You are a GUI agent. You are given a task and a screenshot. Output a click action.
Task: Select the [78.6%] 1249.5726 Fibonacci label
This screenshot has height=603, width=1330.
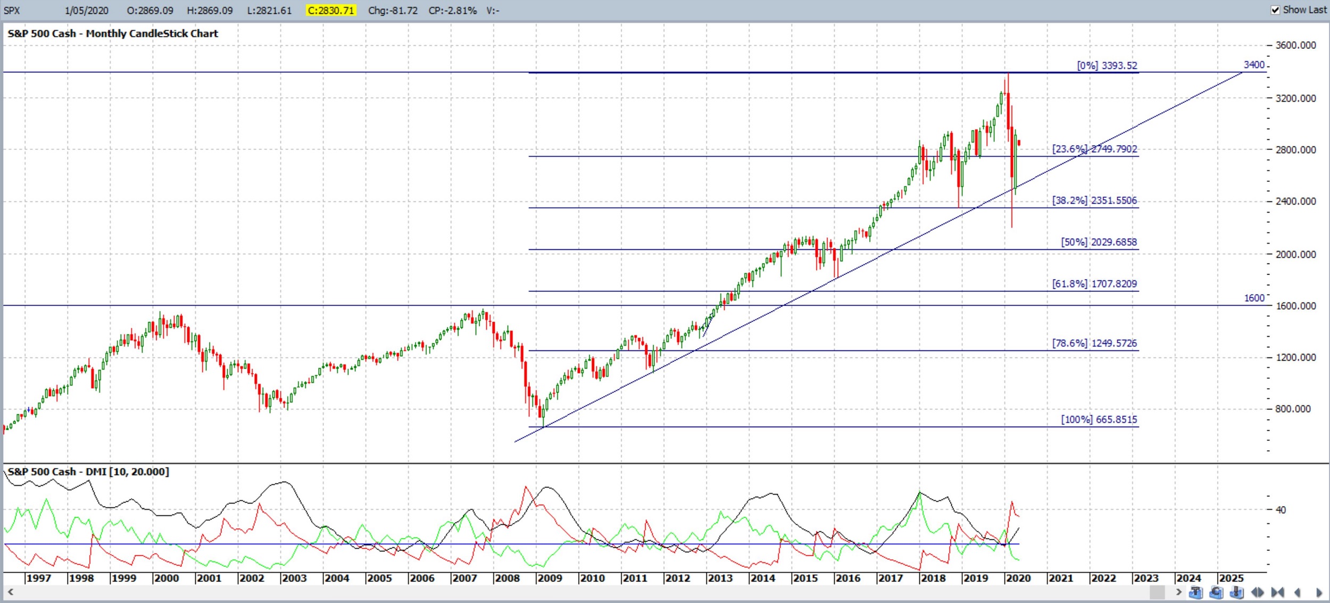(1094, 344)
